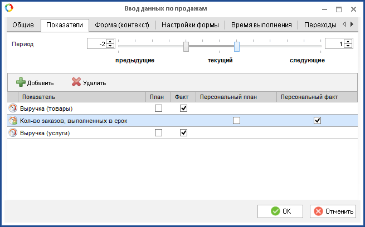Click the gauge icon beside Выручка (услуги)

coord(13,133)
